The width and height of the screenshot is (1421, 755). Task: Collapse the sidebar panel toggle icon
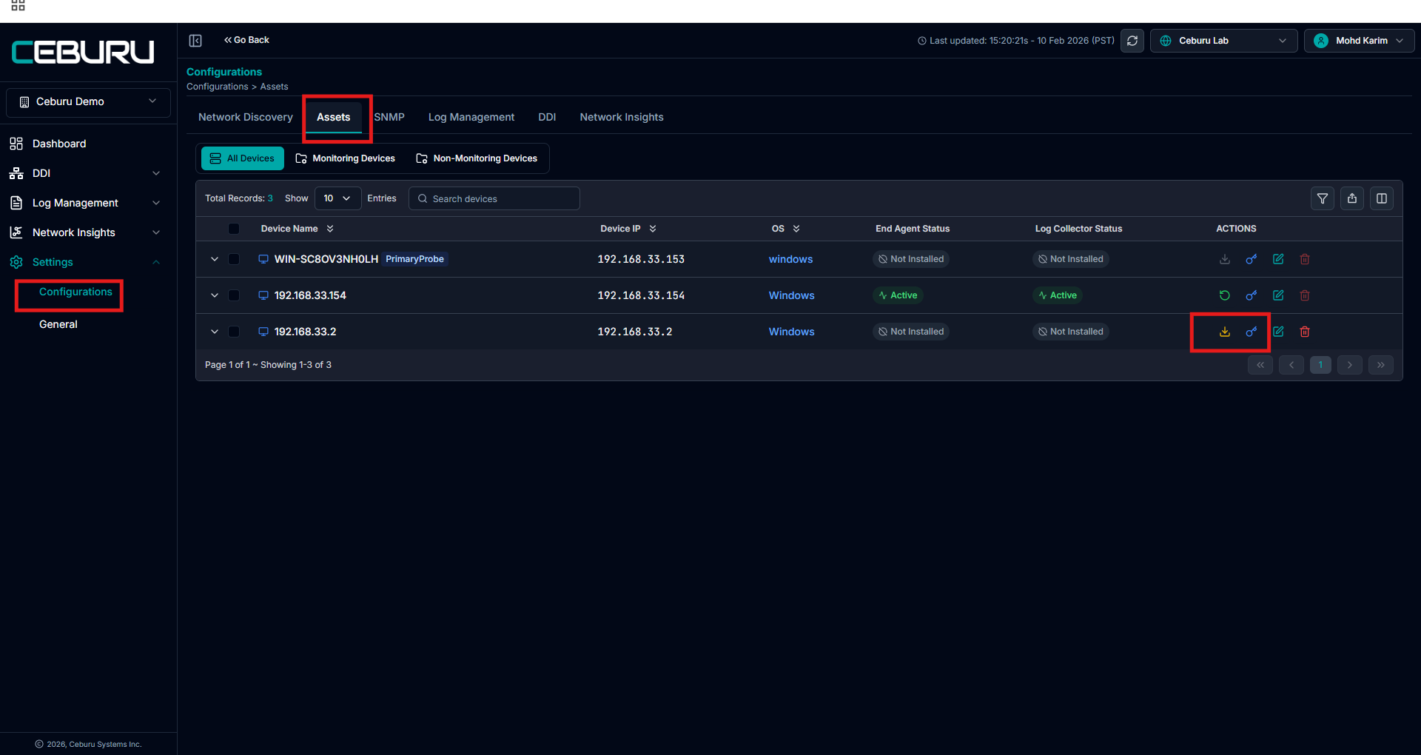point(195,41)
